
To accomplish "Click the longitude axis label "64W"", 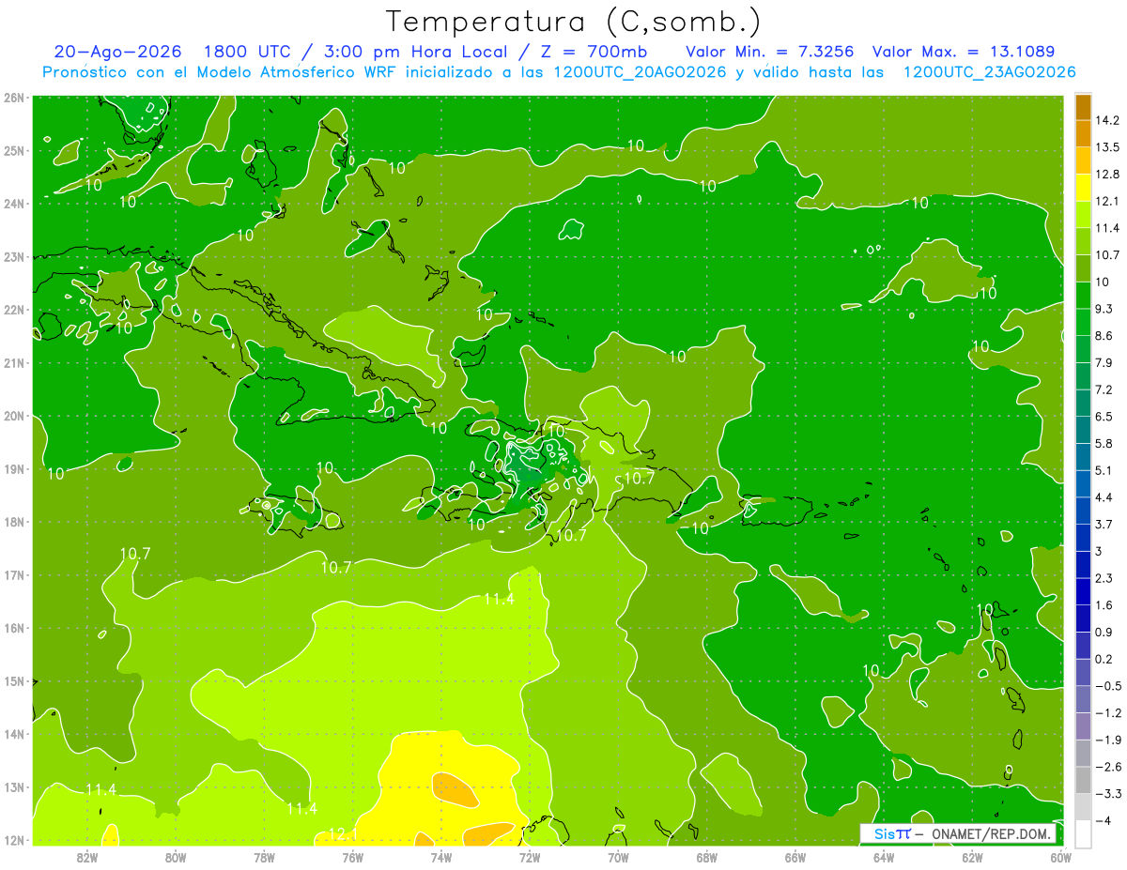I will click(884, 857).
